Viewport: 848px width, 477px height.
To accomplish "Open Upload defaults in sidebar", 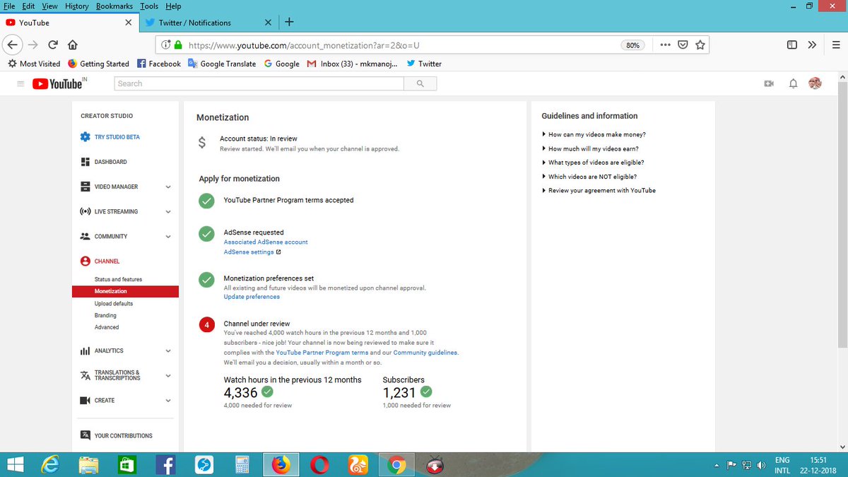I will click(x=114, y=303).
